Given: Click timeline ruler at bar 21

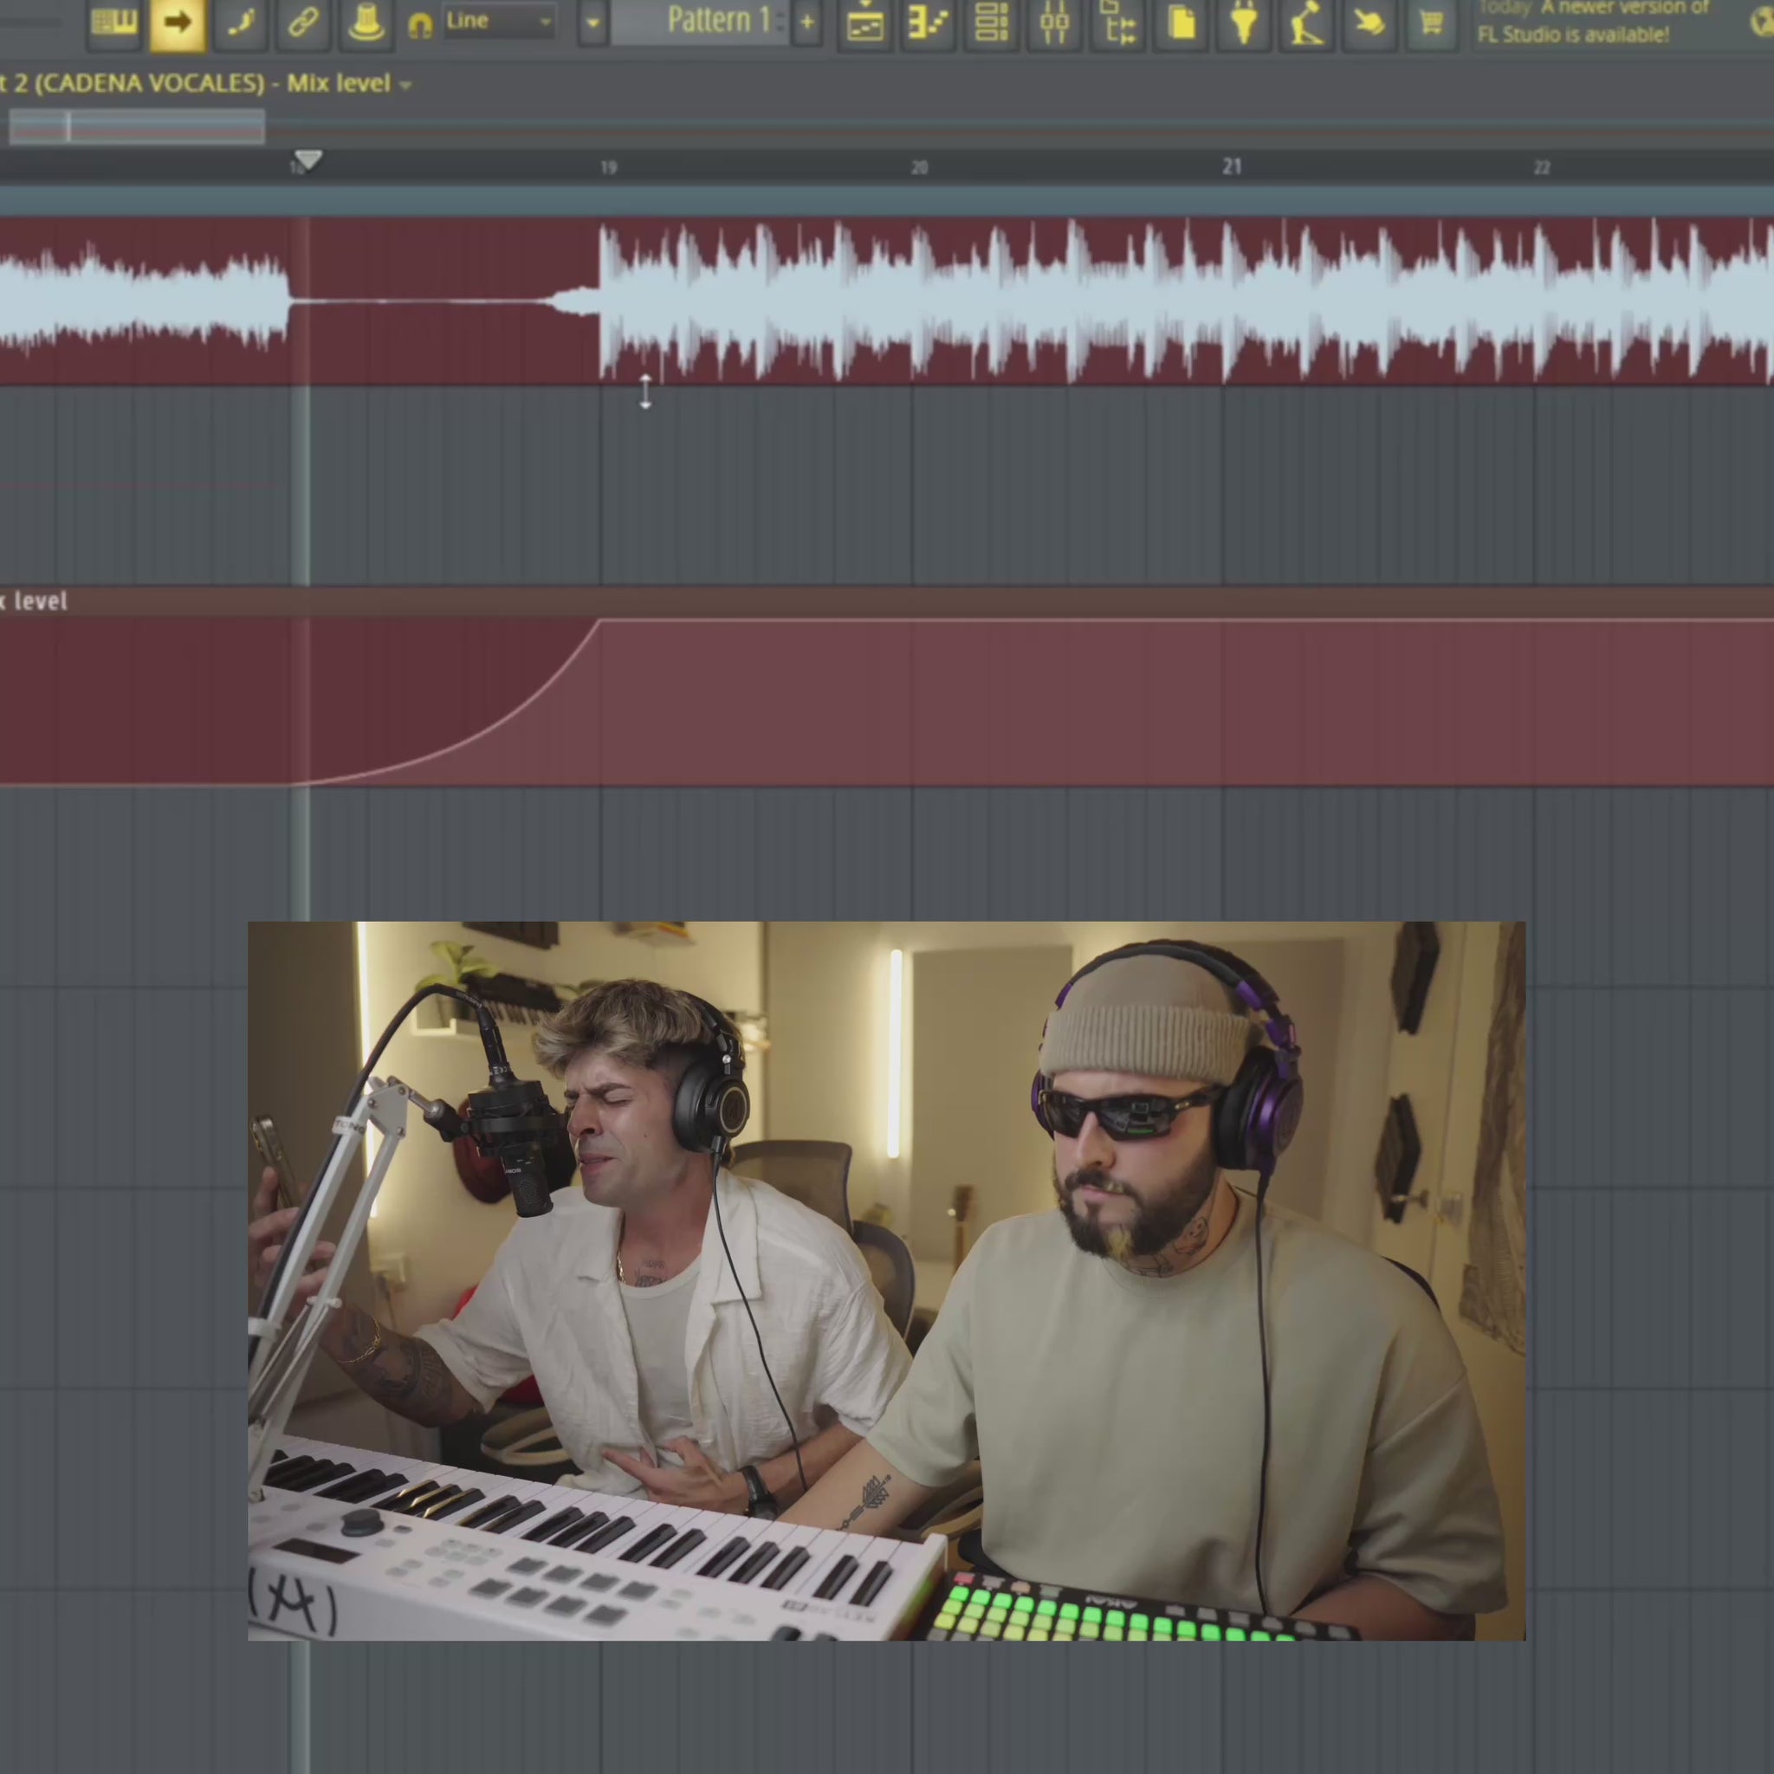Looking at the screenshot, I should click(x=1232, y=167).
